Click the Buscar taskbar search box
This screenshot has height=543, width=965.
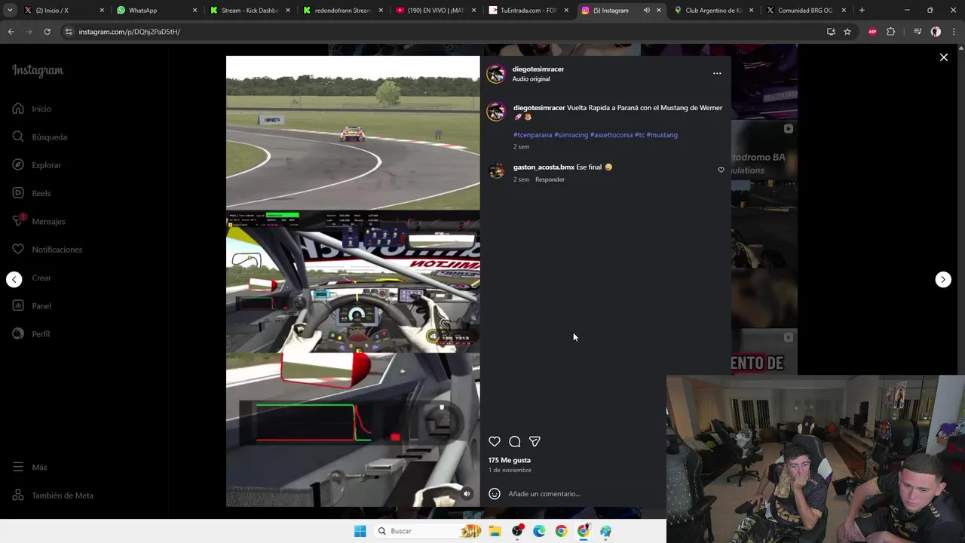(429, 531)
